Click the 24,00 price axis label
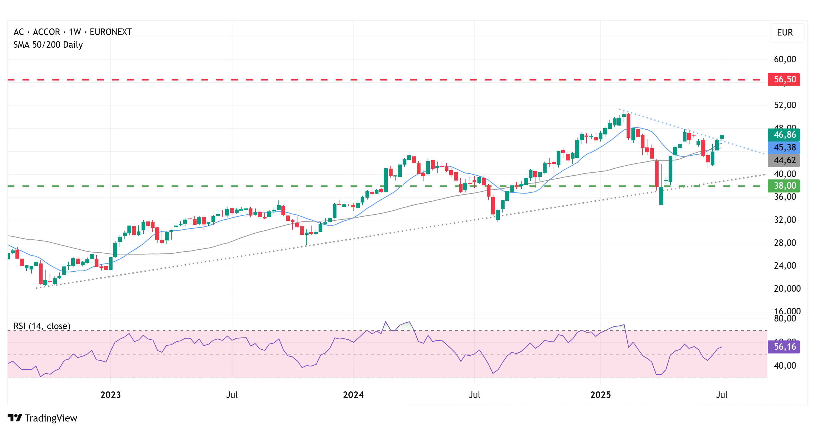The image size is (815, 431). click(785, 266)
